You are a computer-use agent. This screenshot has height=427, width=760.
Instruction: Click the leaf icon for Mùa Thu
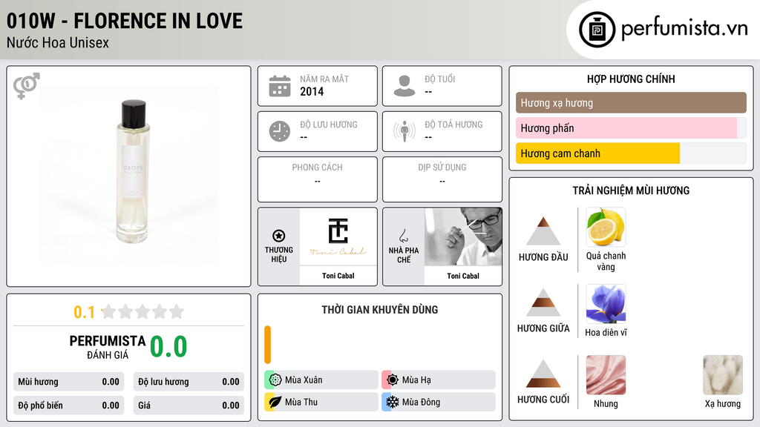pyautogui.click(x=275, y=402)
